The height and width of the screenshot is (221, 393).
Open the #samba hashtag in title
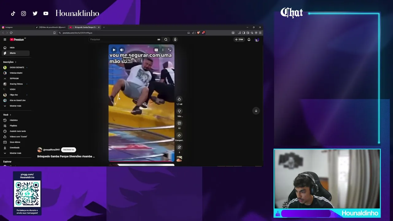88,157
